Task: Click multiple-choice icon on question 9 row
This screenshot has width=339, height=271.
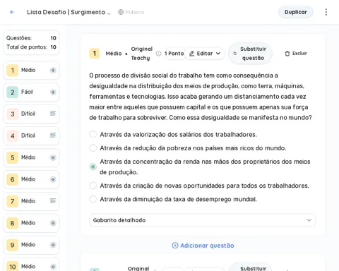Action: [53, 245]
